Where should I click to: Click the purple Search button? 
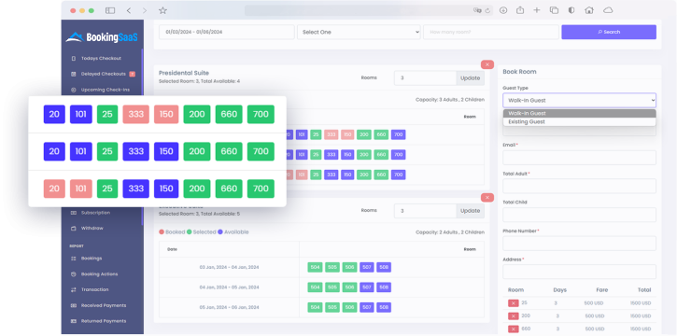point(609,32)
